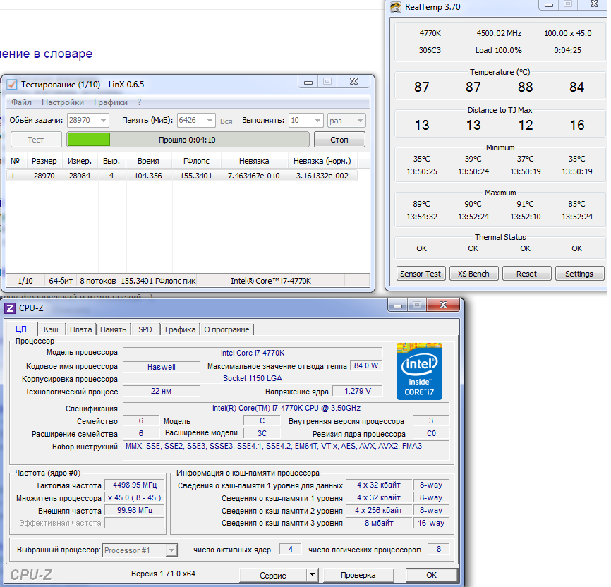Image resolution: width=611 pixels, height=587 pixels.
Task: Switch to the SPD tab
Action: (x=145, y=329)
